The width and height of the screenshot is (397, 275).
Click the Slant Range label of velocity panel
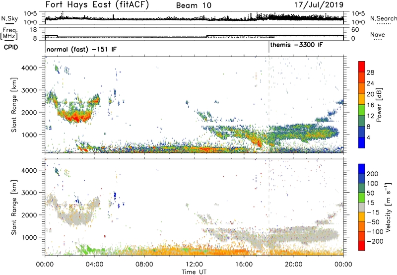[14, 207]
